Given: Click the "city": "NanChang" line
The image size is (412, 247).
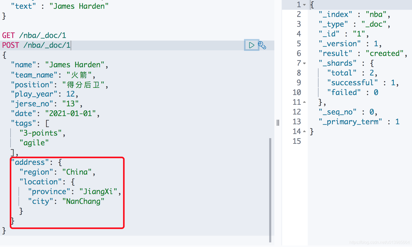Looking at the screenshot, I should (x=66, y=201).
